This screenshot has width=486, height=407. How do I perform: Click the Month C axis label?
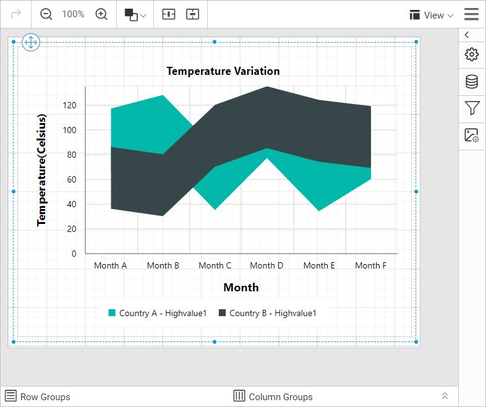[215, 265]
